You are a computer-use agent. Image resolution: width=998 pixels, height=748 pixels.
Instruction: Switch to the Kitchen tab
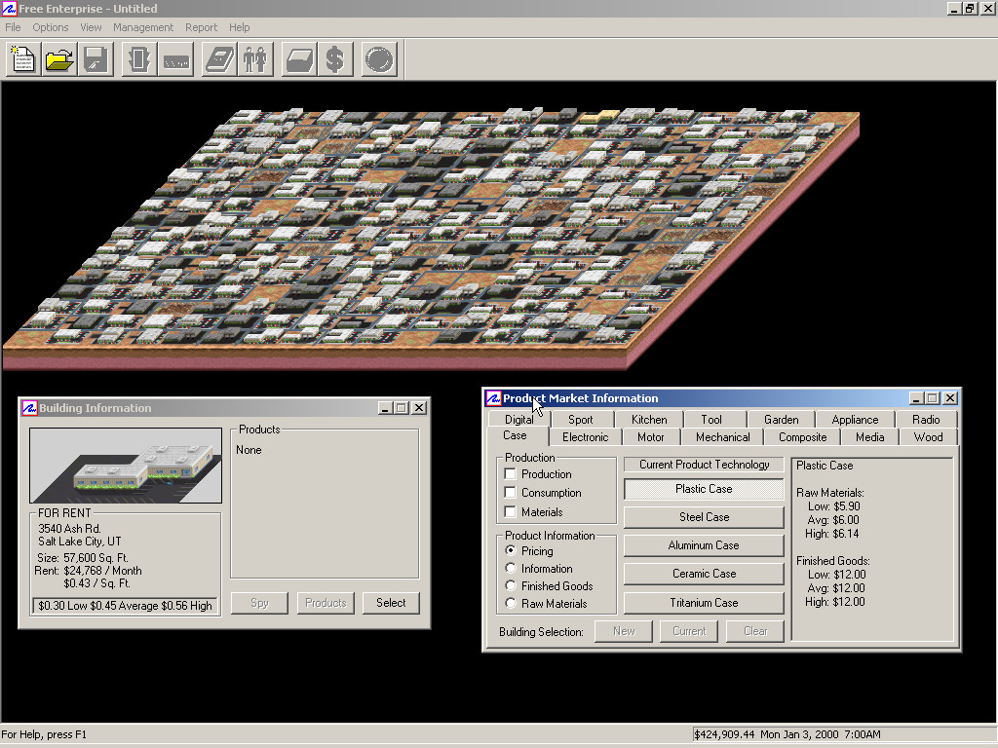649,419
